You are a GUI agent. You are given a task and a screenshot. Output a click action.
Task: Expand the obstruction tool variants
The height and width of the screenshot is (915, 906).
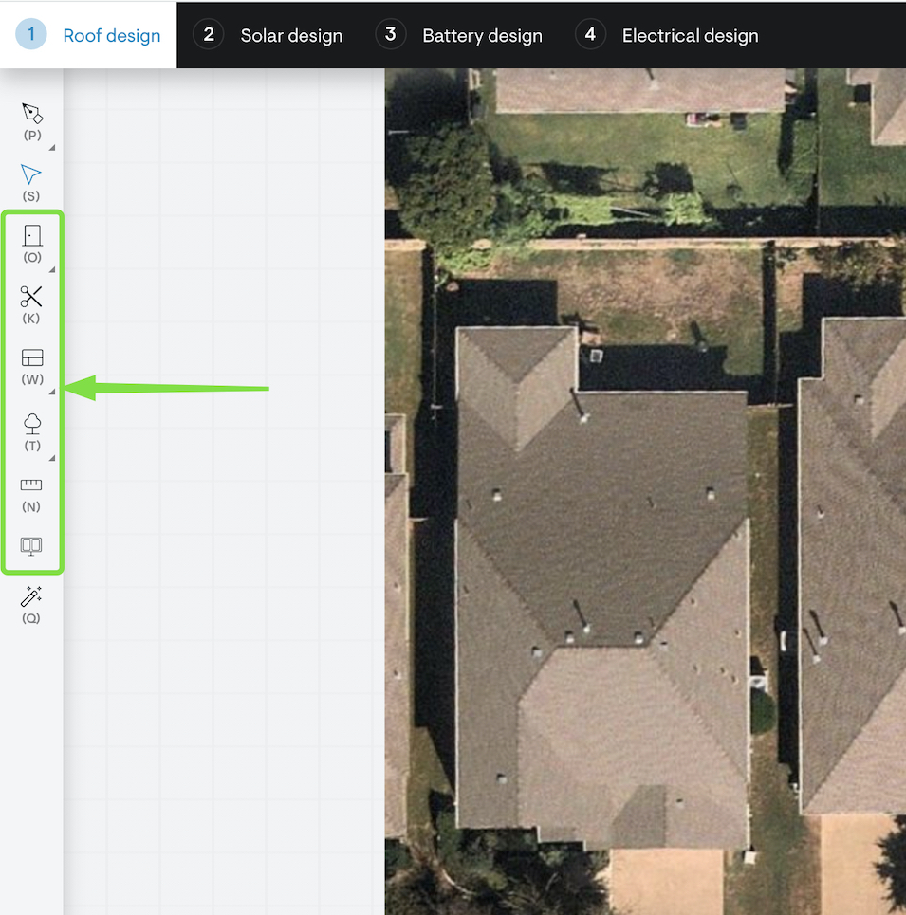[x=52, y=270]
